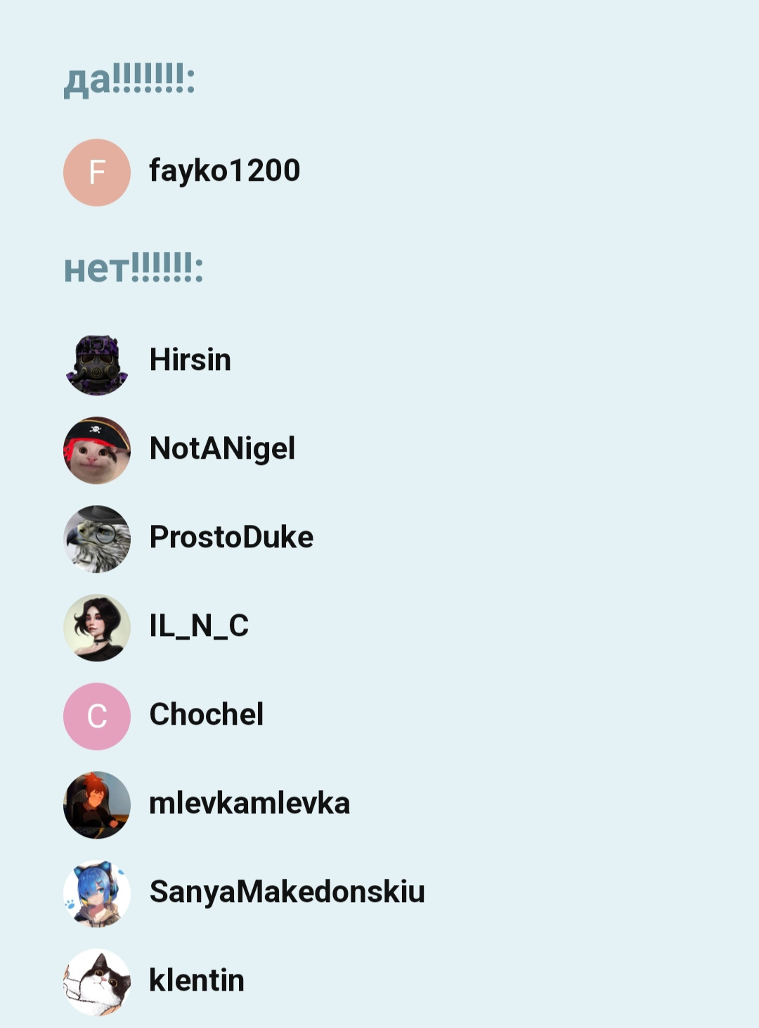The width and height of the screenshot is (759, 1028).
Task: Select username fayko1200
Action: point(225,171)
